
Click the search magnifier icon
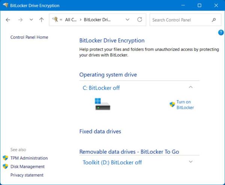214,20
